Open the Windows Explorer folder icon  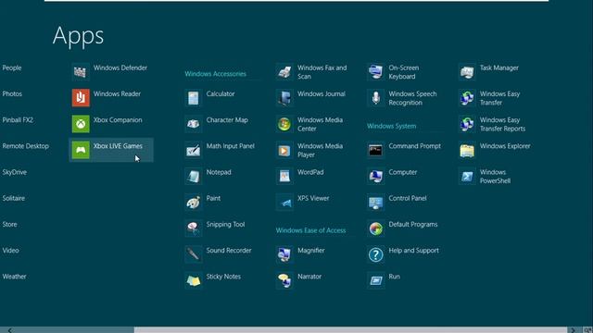(467, 150)
